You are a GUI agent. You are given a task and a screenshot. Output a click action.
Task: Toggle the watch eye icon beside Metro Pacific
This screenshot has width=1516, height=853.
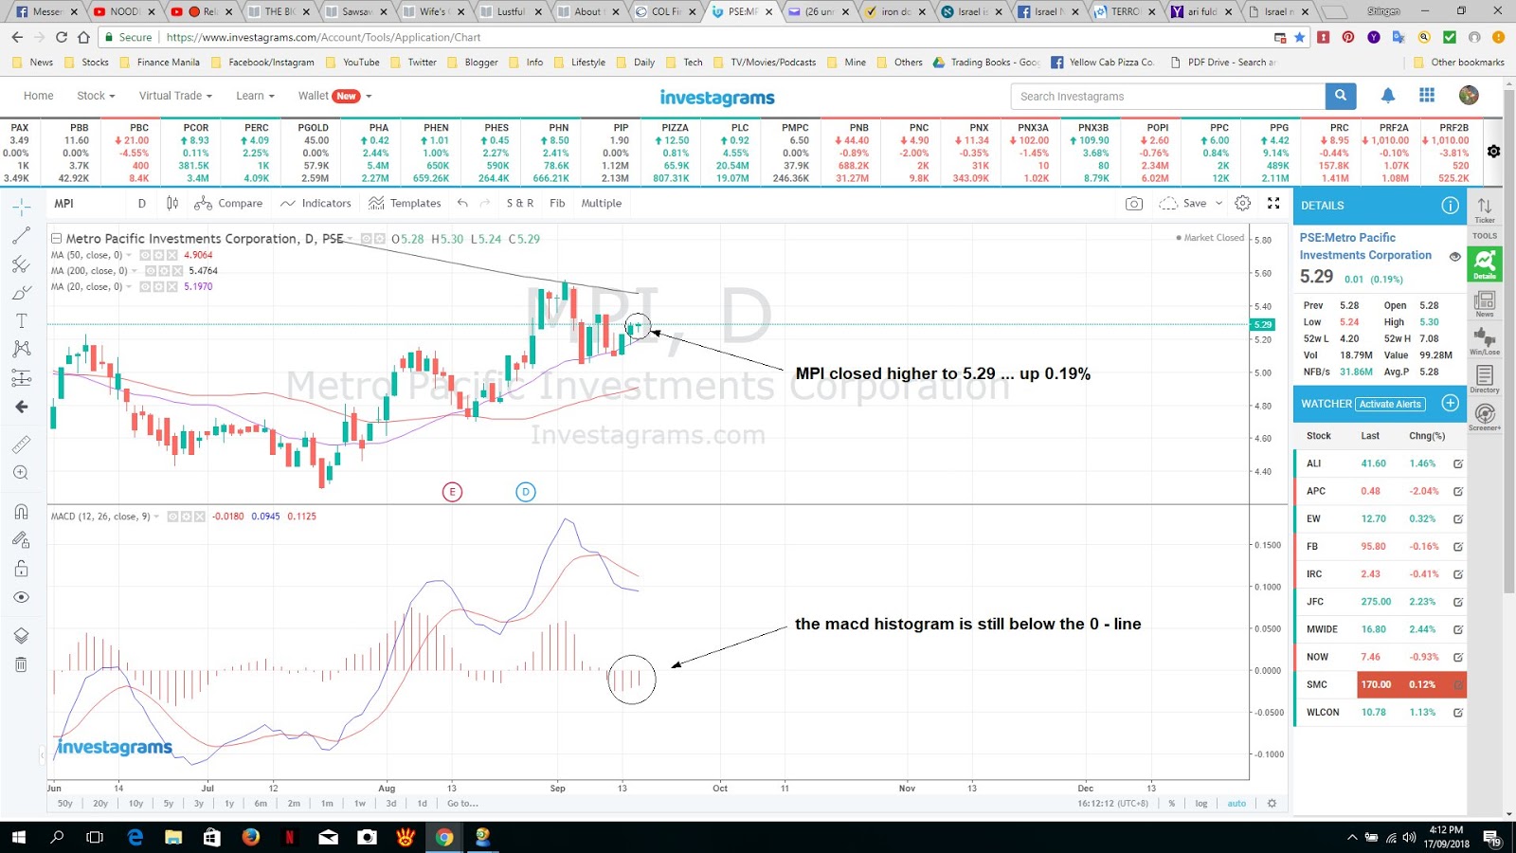[1455, 256]
